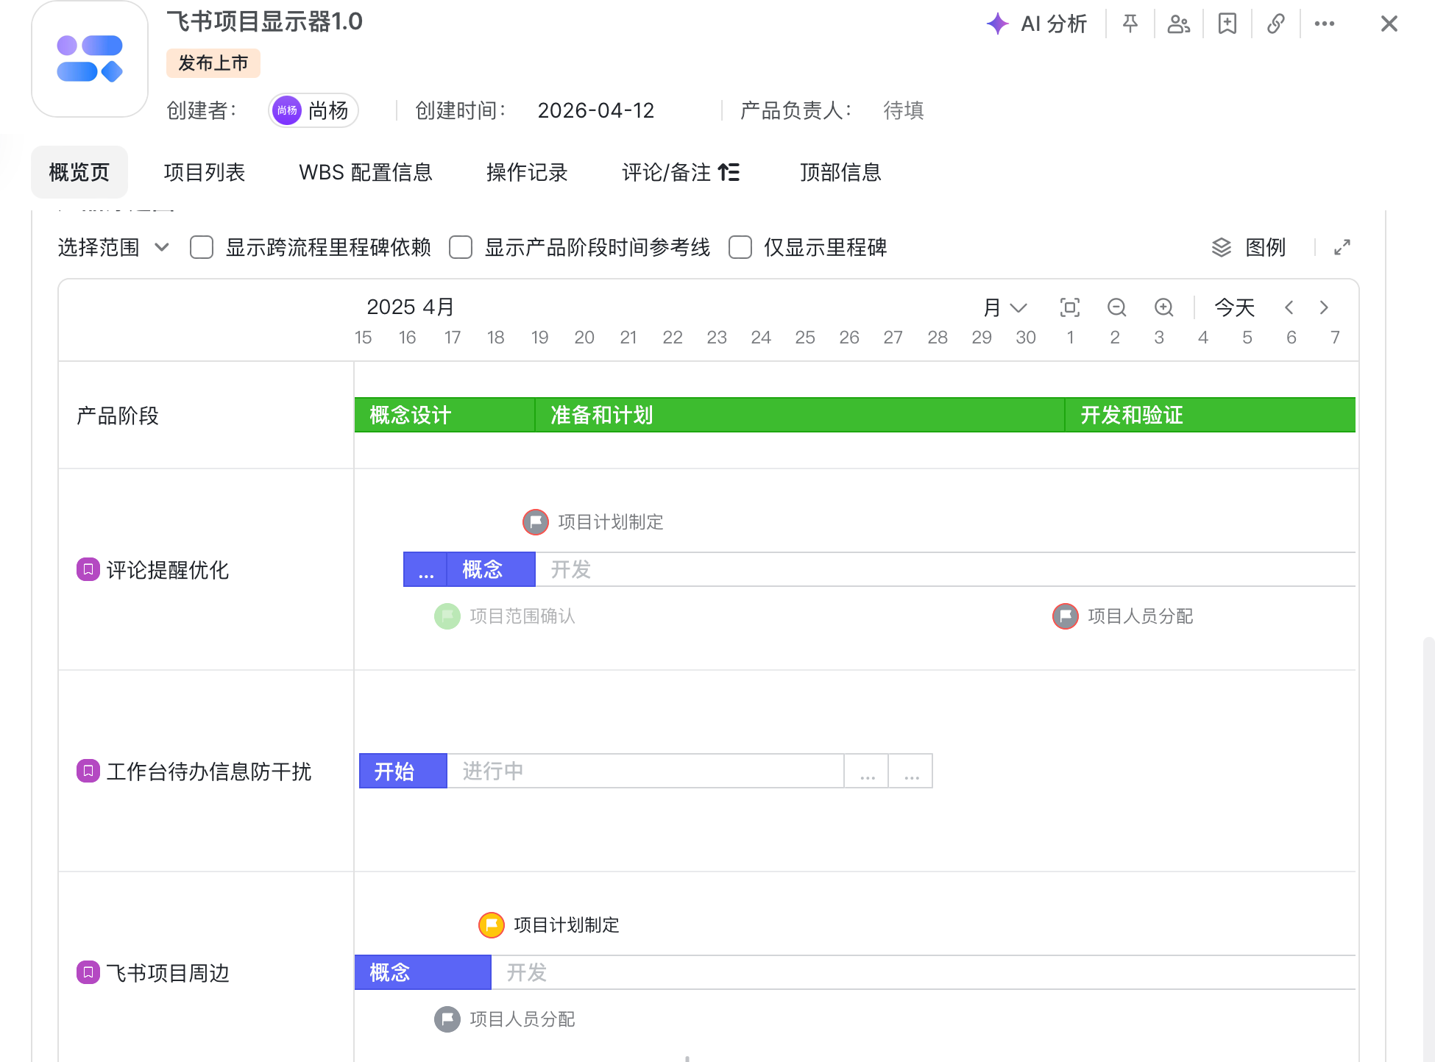The height and width of the screenshot is (1062, 1435).
Task: Click the purple icon beside 飞书项目周边
Action: (x=88, y=972)
